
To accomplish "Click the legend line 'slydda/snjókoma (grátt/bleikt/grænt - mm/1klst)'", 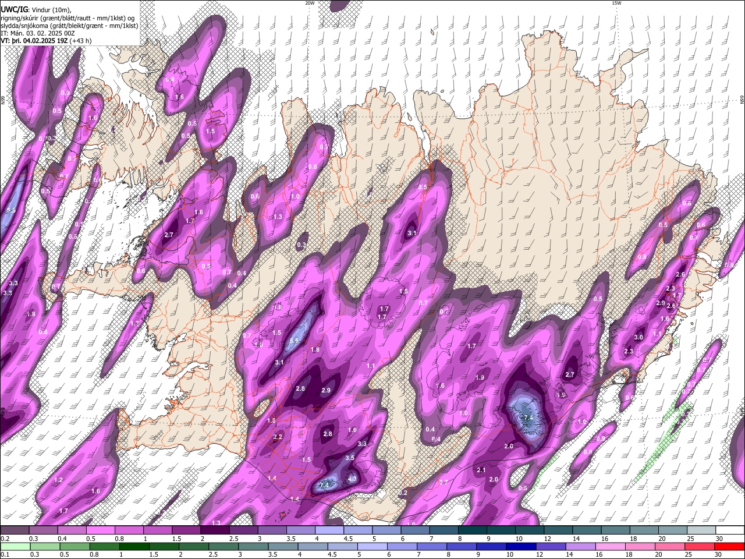I will pyautogui.click(x=69, y=26).
